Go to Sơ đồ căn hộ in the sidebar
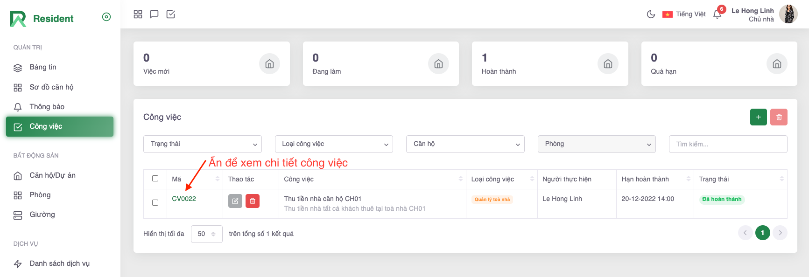Image resolution: width=809 pixels, height=277 pixels. point(51,87)
